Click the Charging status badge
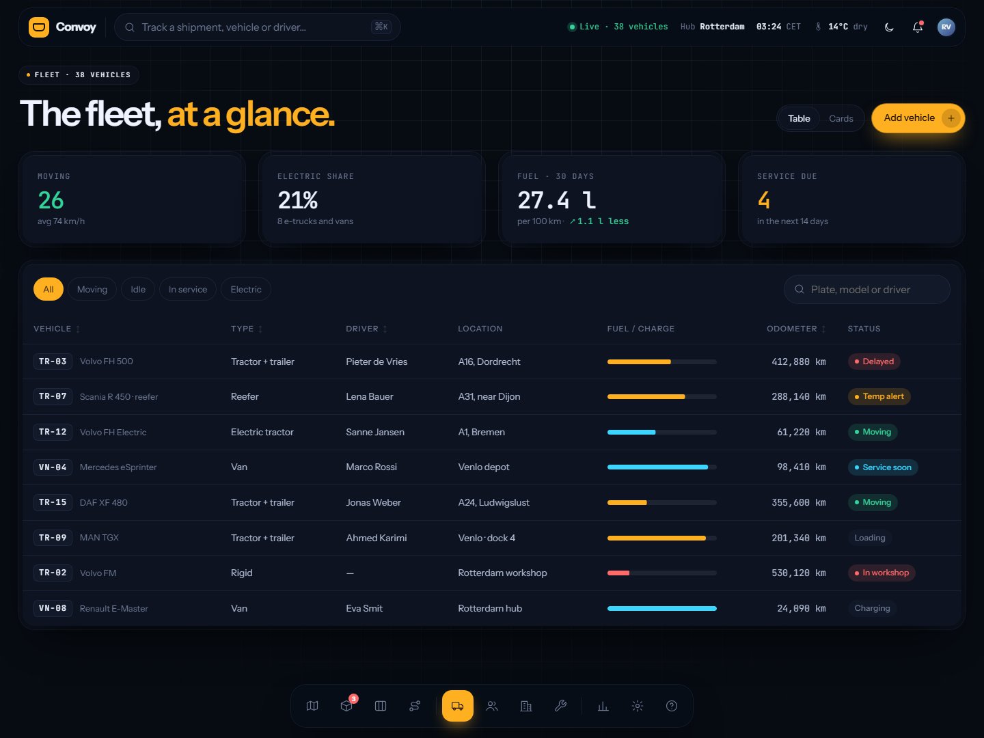 (x=873, y=608)
